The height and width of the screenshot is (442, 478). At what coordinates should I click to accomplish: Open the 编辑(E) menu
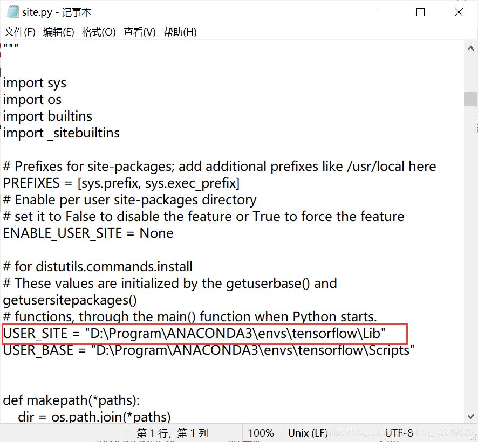pos(58,32)
